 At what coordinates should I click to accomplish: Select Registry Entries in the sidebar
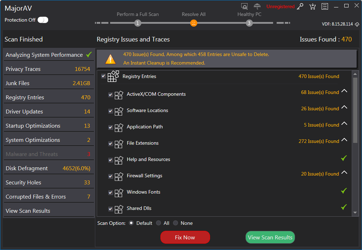coord(49,97)
